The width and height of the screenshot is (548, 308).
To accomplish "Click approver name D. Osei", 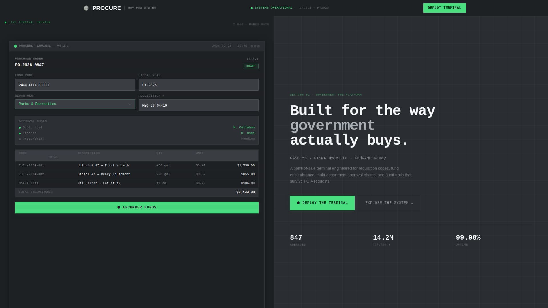I will click(x=248, y=133).
